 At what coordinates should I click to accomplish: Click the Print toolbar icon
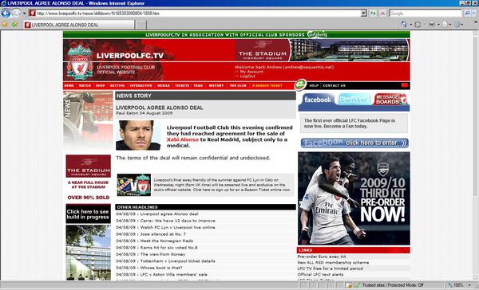click(x=432, y=24)
